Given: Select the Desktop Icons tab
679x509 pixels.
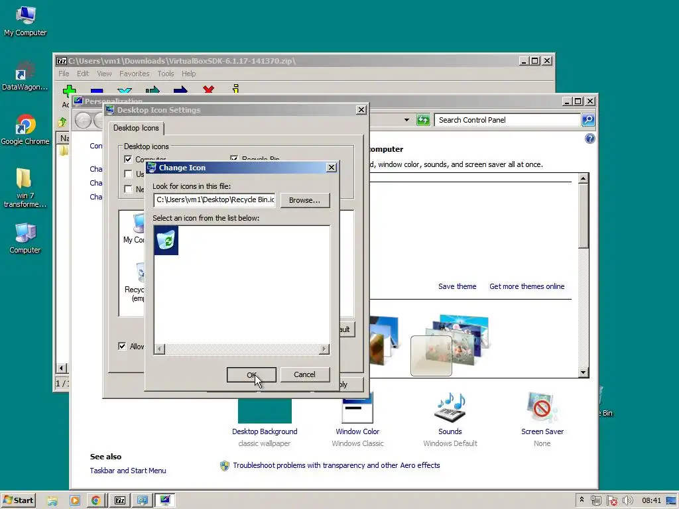Looking at the screenshot, I should point(136,128).
